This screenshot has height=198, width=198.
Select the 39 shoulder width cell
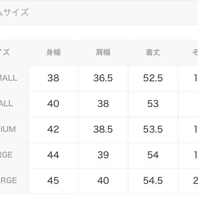[x=103, y=155]
